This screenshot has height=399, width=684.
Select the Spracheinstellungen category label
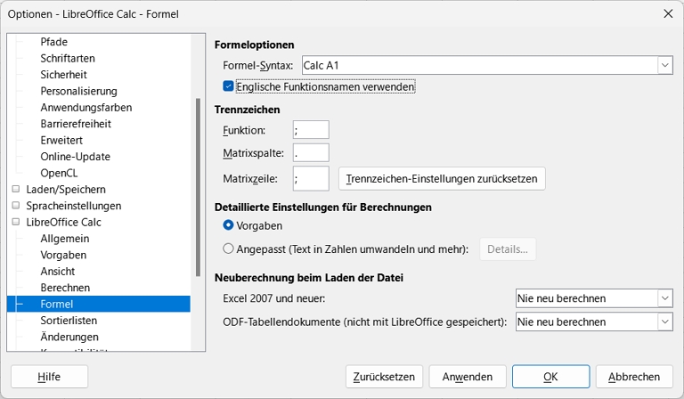click(x=74, y=206)
